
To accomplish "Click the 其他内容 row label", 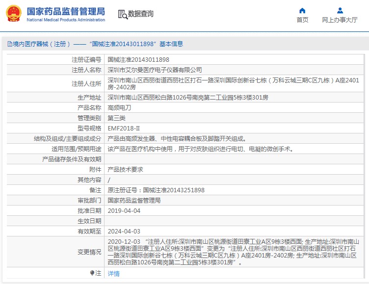I will tap(89, 180).
